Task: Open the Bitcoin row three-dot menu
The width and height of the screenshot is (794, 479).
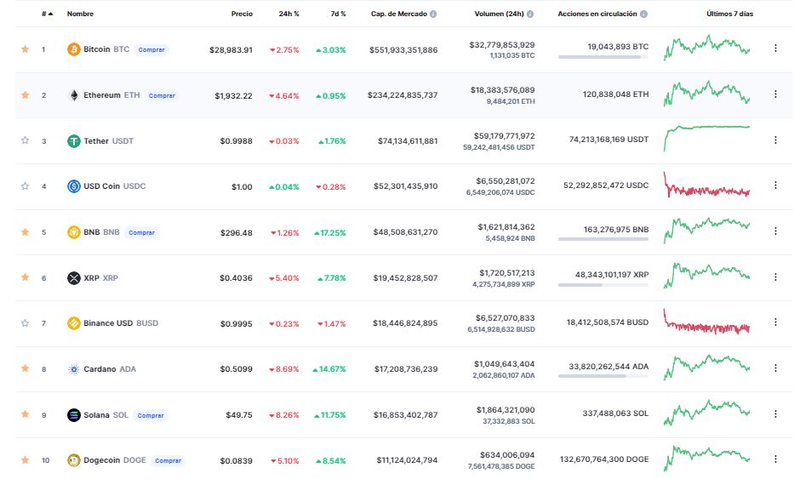Action: point(775,48)
